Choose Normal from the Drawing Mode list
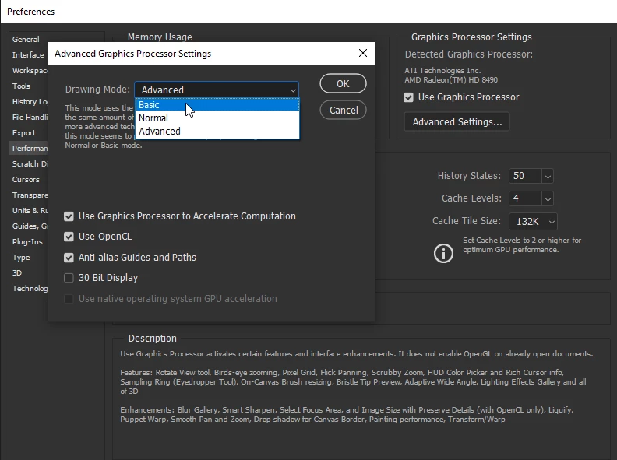Image resolution: width=617 pixels, height=460 pixels. [217, 118]
